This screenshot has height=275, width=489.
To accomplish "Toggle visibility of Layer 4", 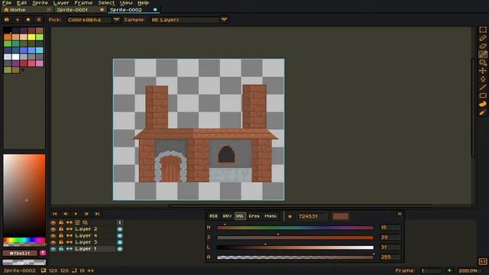I will coord(53,236).
